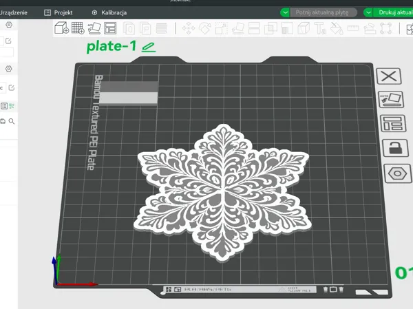Click the square corner-frame toolbar icon
This screenshot has width=413, height=309.
(x=386, y=28)
